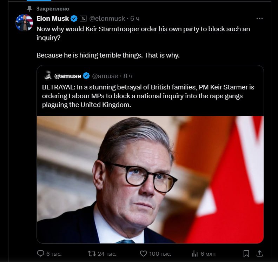Open the post's "6 ч" timestamp

(135, 19)
